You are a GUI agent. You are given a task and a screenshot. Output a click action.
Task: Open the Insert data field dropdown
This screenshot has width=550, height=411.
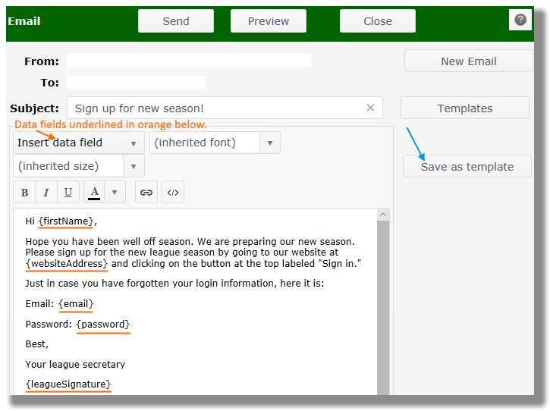[x=78, y=143]
